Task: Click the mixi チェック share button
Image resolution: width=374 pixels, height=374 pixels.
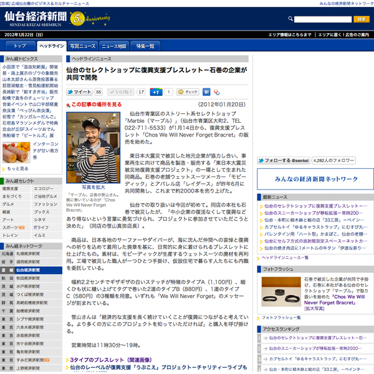Action: 187,92
